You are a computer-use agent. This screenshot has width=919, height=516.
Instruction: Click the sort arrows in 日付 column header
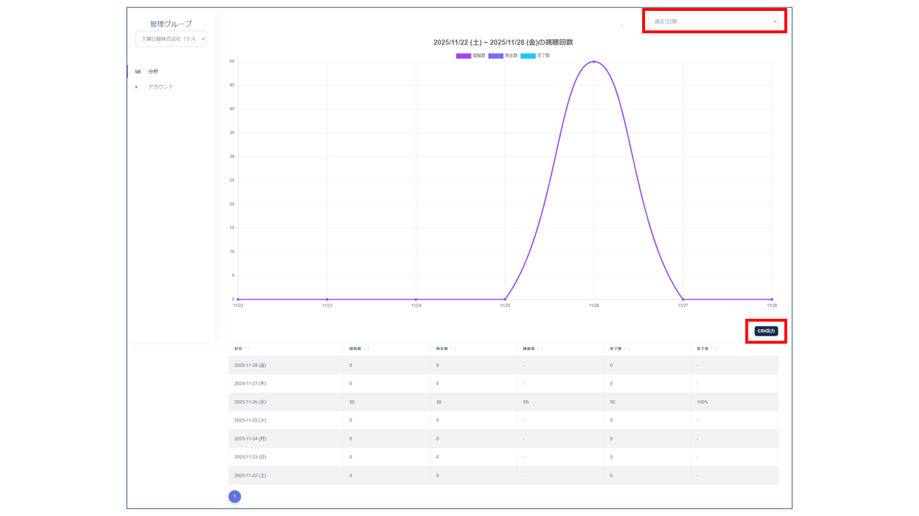pos(248,349)
